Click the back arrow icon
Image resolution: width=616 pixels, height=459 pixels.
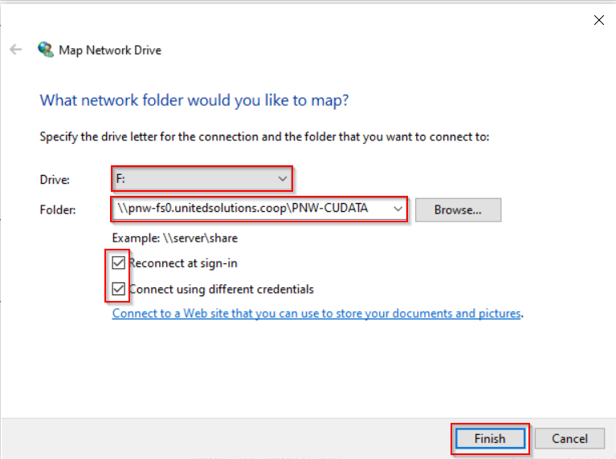coord(15,50)
